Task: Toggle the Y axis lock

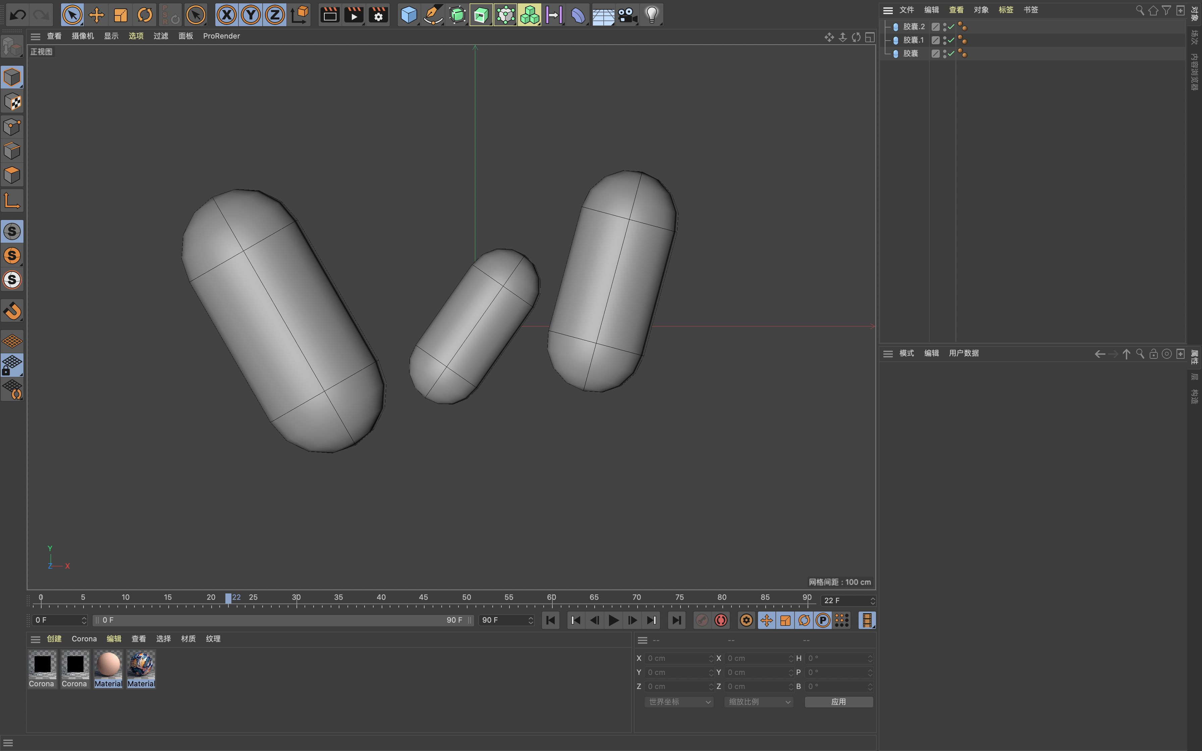Action: pyautogui.click(x=251, y=15)
